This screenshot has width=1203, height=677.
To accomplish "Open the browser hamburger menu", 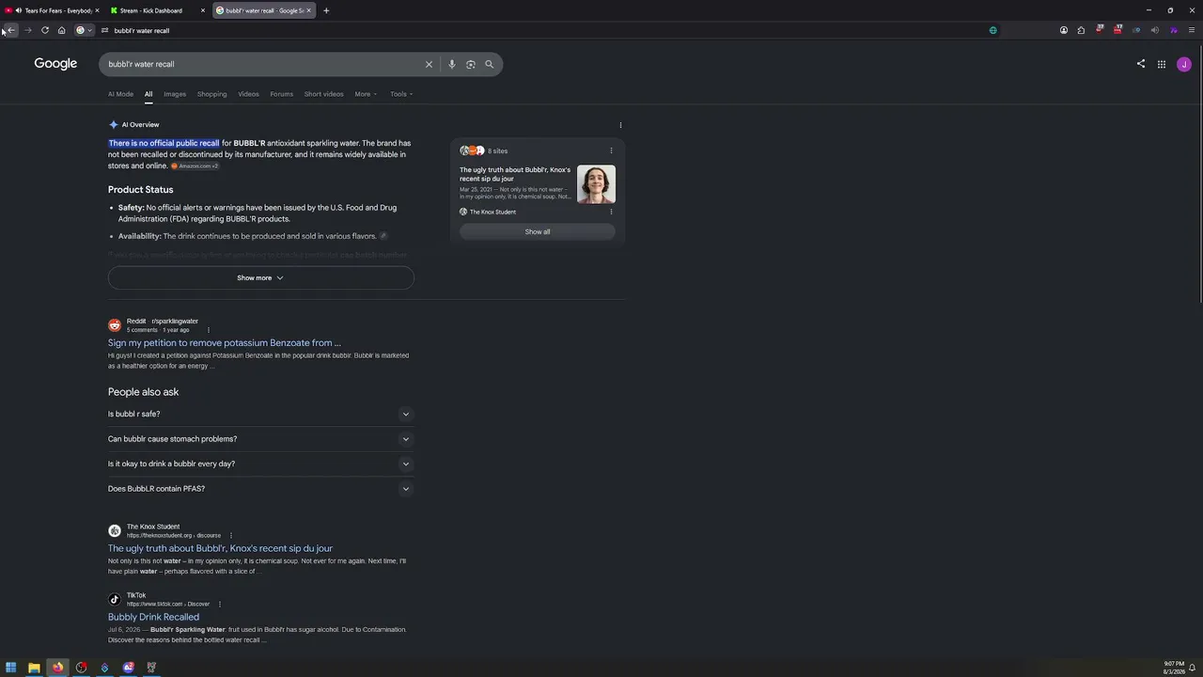I will [1192, 30].
